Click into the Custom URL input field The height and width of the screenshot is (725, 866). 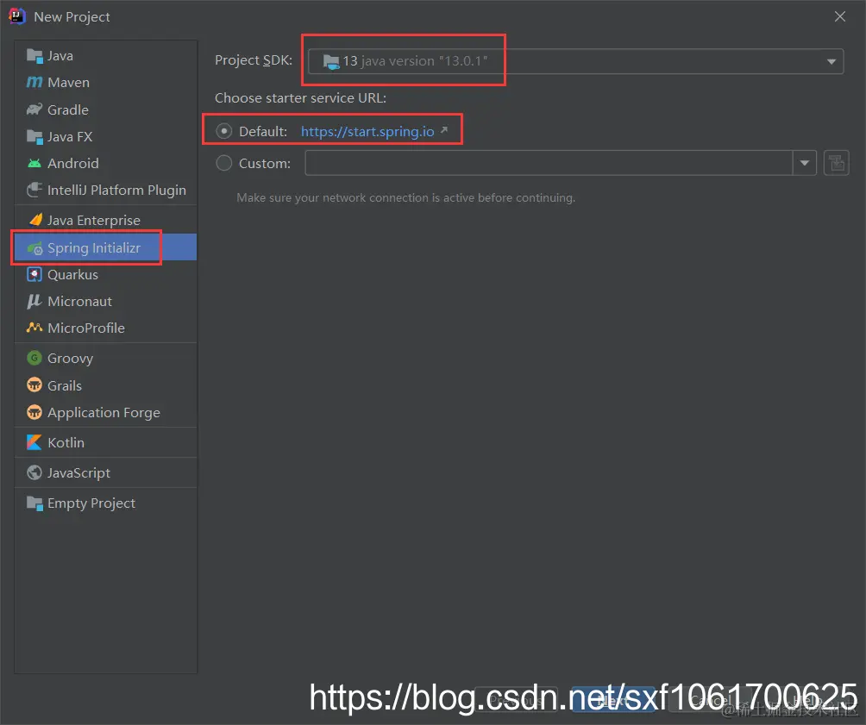[x=549, y=163]
